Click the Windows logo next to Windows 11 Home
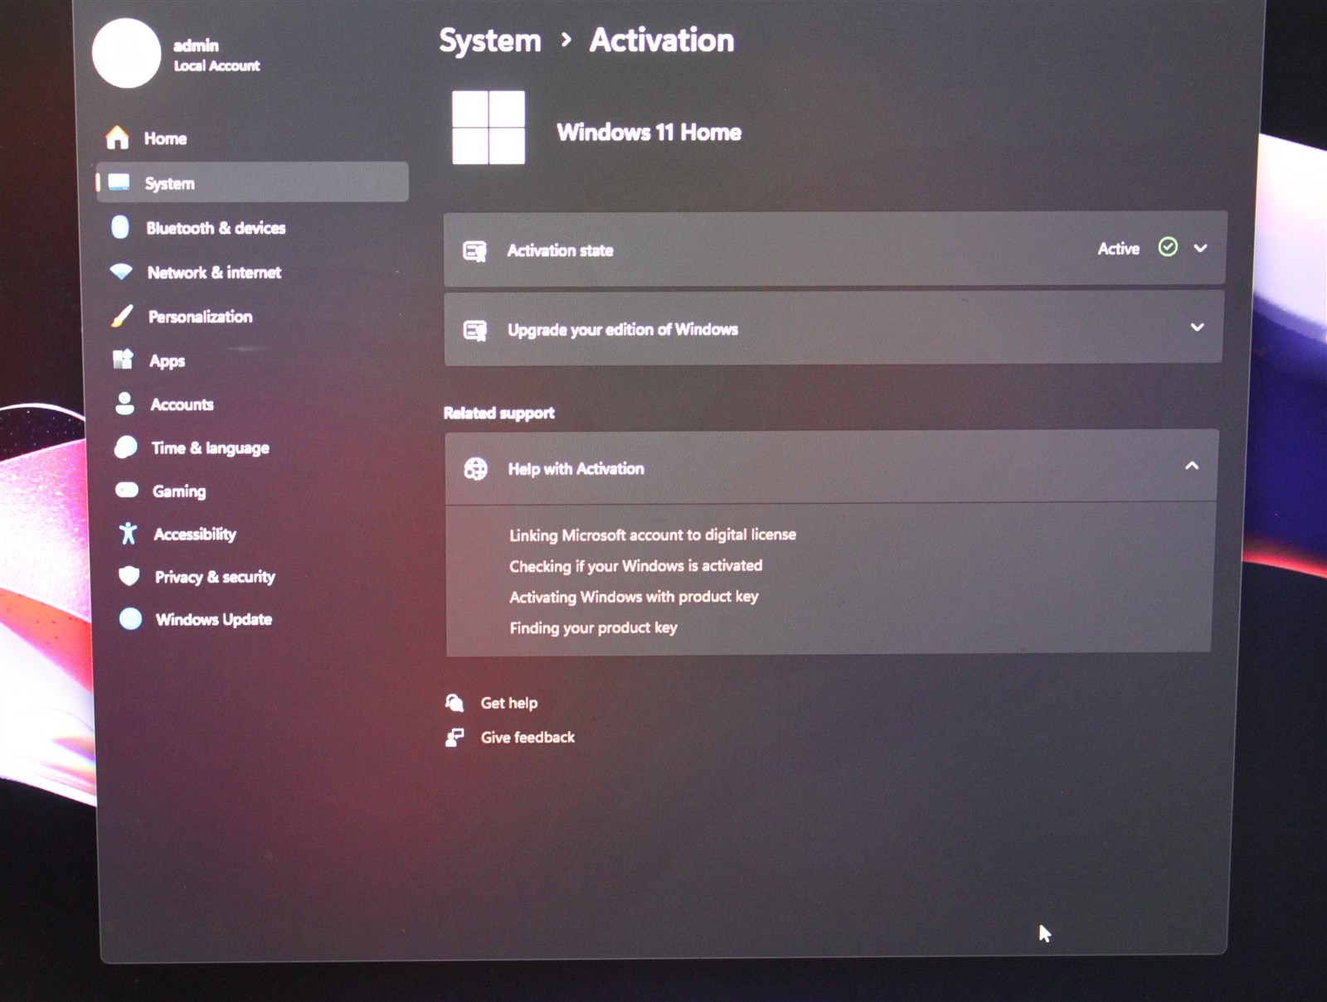Image resolution: width=1327 pixels, height=1002 pixels. (x=489, y=128)
